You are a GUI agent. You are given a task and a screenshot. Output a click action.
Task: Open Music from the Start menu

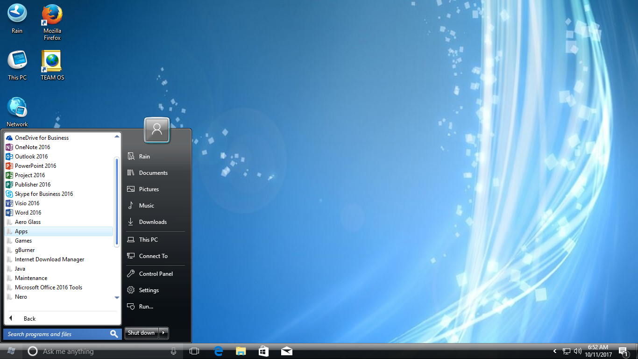click(x=156, y=206)
